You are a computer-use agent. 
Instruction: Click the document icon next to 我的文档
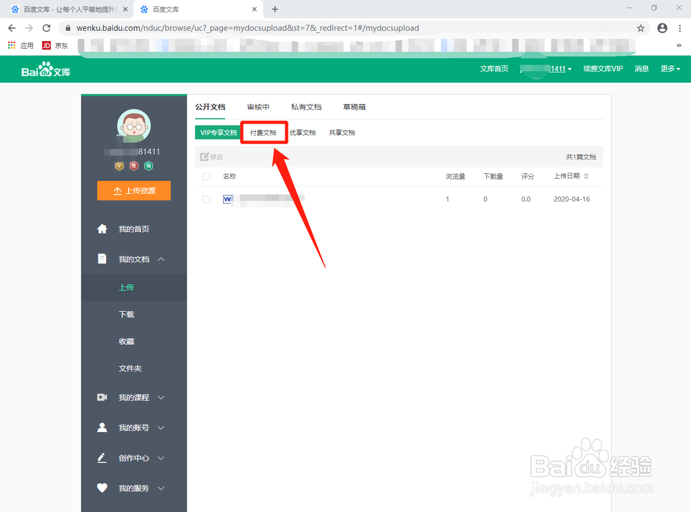point(102,258)
